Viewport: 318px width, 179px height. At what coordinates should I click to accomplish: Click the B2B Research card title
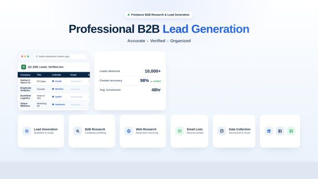(95, 129)
